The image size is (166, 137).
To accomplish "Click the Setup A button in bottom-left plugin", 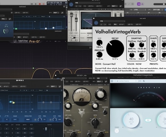I will tap(41, 90).
